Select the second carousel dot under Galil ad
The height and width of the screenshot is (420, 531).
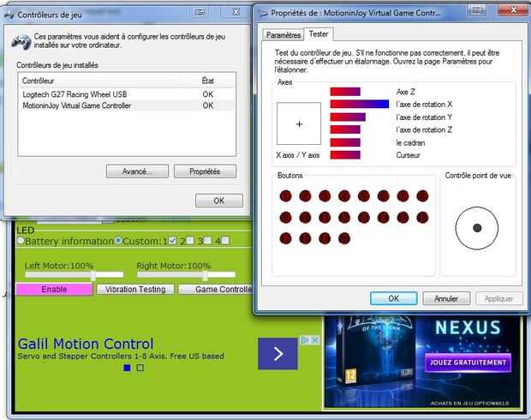tap(140, 368)
